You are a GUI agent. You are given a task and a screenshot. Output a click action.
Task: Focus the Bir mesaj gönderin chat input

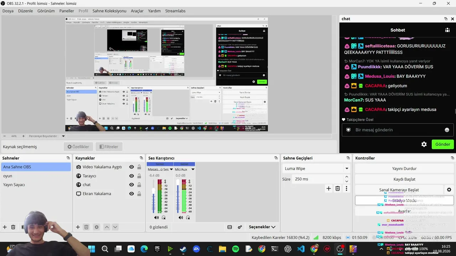[398, 130]
